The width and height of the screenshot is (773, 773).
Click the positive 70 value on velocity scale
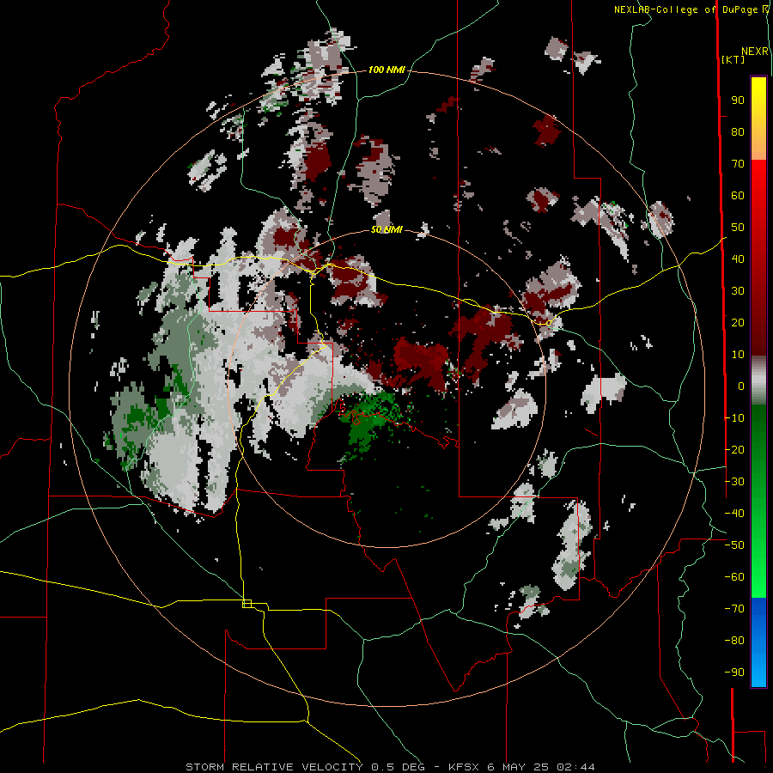pos(738,164)
